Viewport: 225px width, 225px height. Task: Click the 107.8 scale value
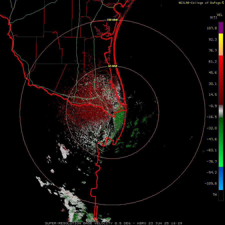212,28
